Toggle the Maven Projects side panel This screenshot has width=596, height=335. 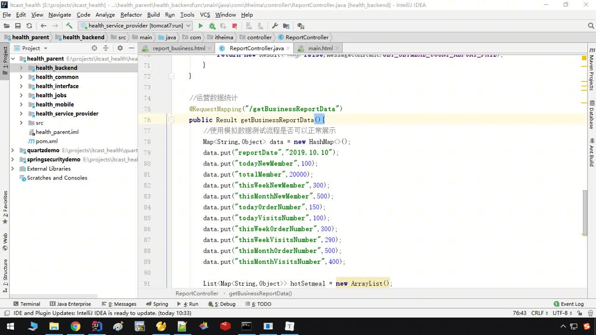[591, 68]
